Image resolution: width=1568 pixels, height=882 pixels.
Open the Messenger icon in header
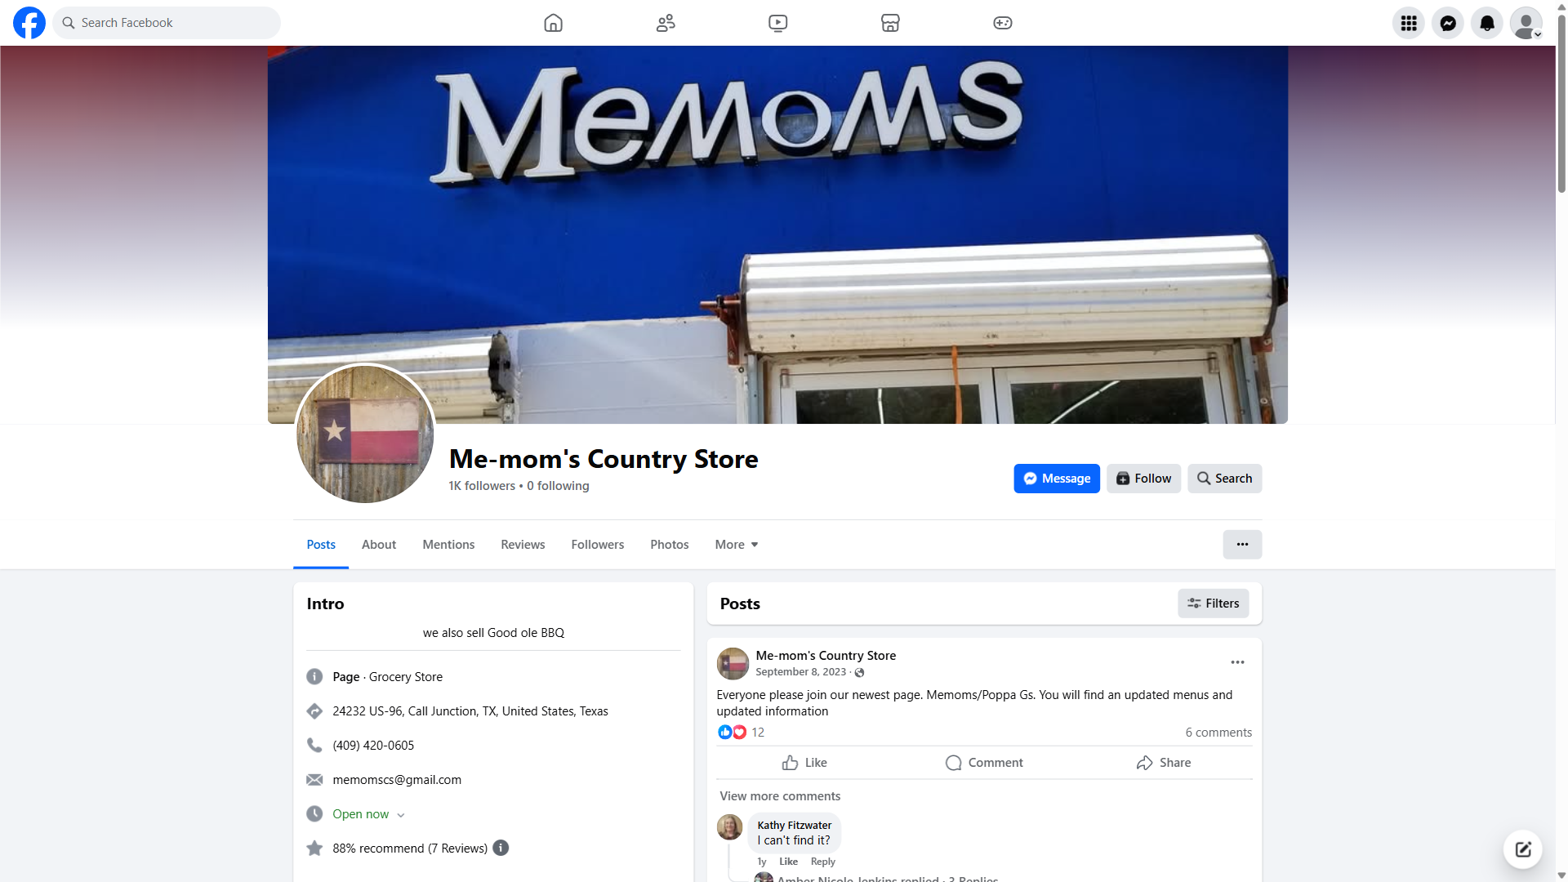click(1447, 23)
